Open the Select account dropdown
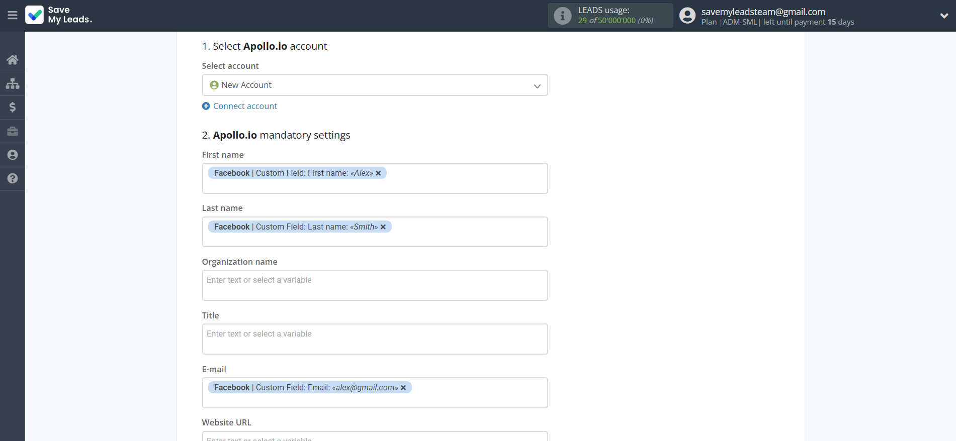 [375, 85]
